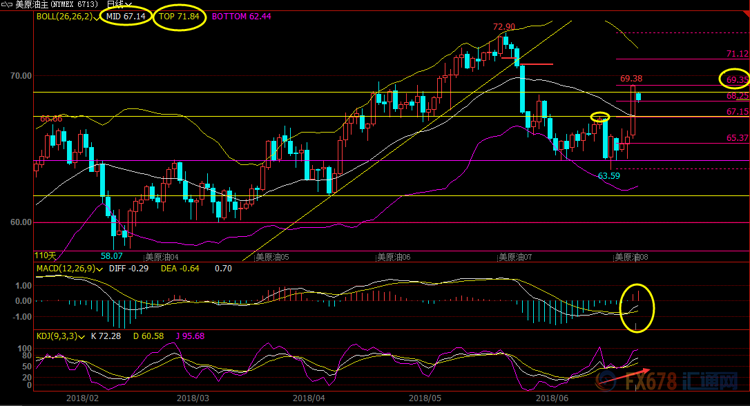Click the 2018/02 date axis label
Viewport: 750px width, 406px height.
(82, 398)
